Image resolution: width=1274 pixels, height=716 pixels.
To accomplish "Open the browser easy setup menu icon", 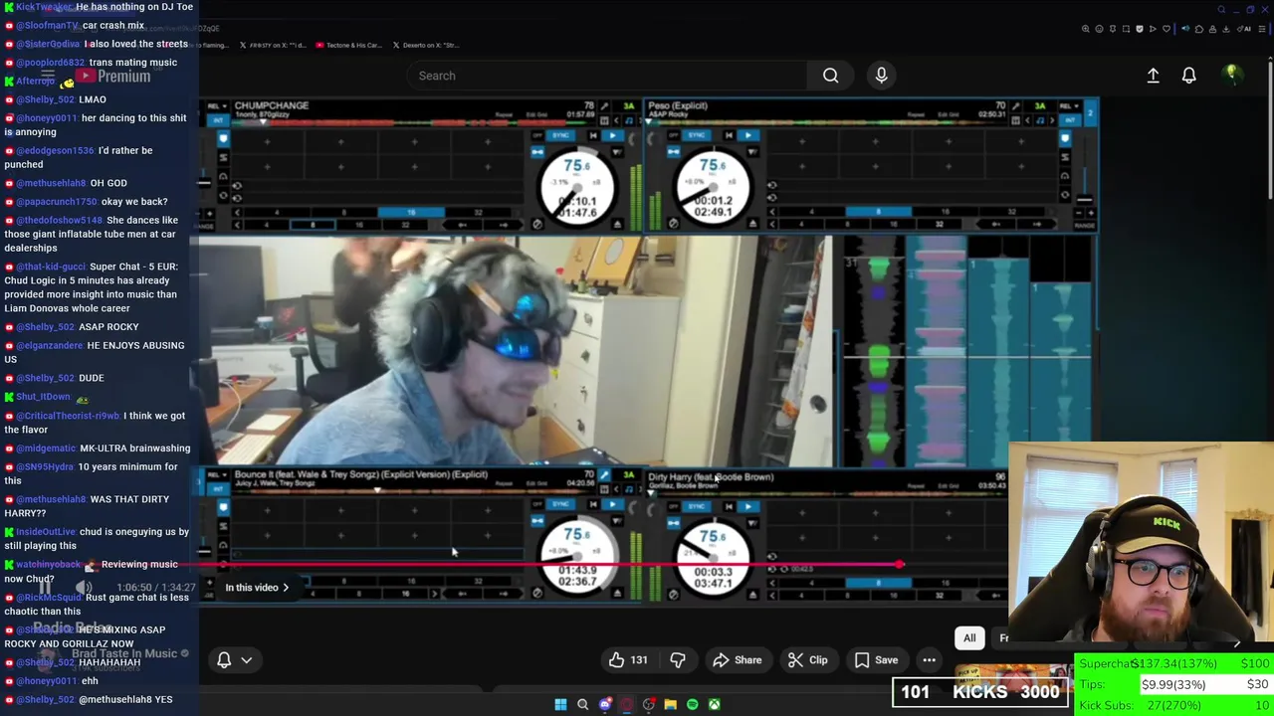I will 1262,29.
